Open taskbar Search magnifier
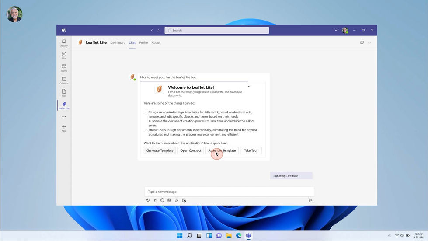The width and height of the screenshot is (428, 241). click(x=189, y=235)
